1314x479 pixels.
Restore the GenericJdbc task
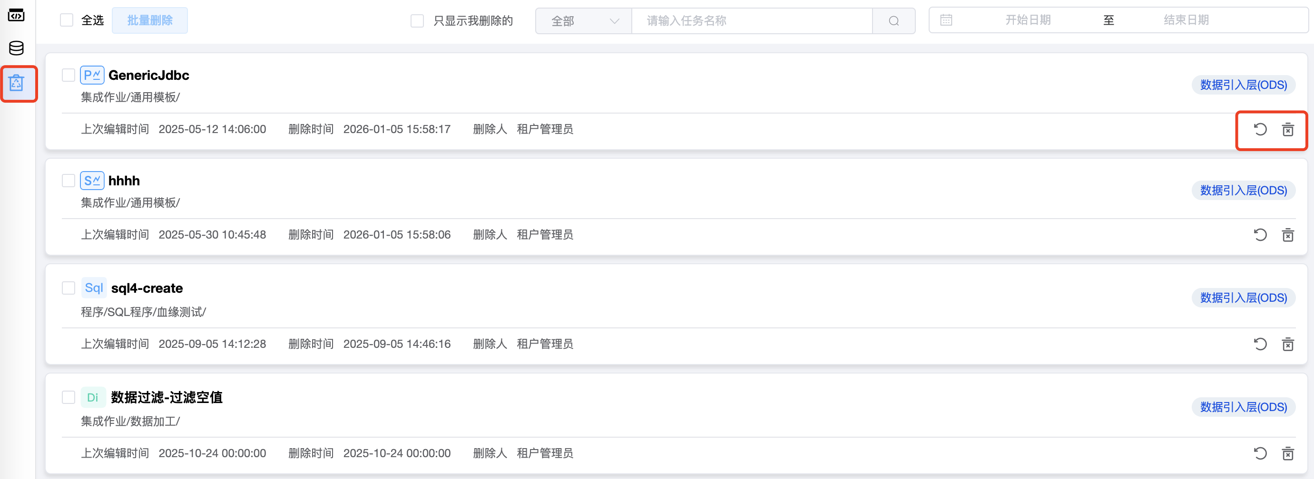(1260, 129)
